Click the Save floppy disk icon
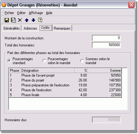Viewport: 138px width, 134px height. pos(7,20)
